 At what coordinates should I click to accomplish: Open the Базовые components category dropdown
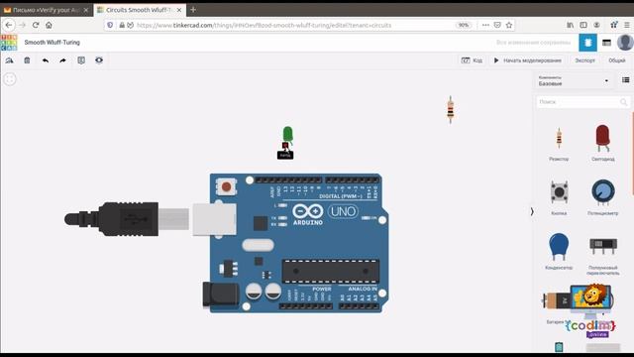[574, 80]
